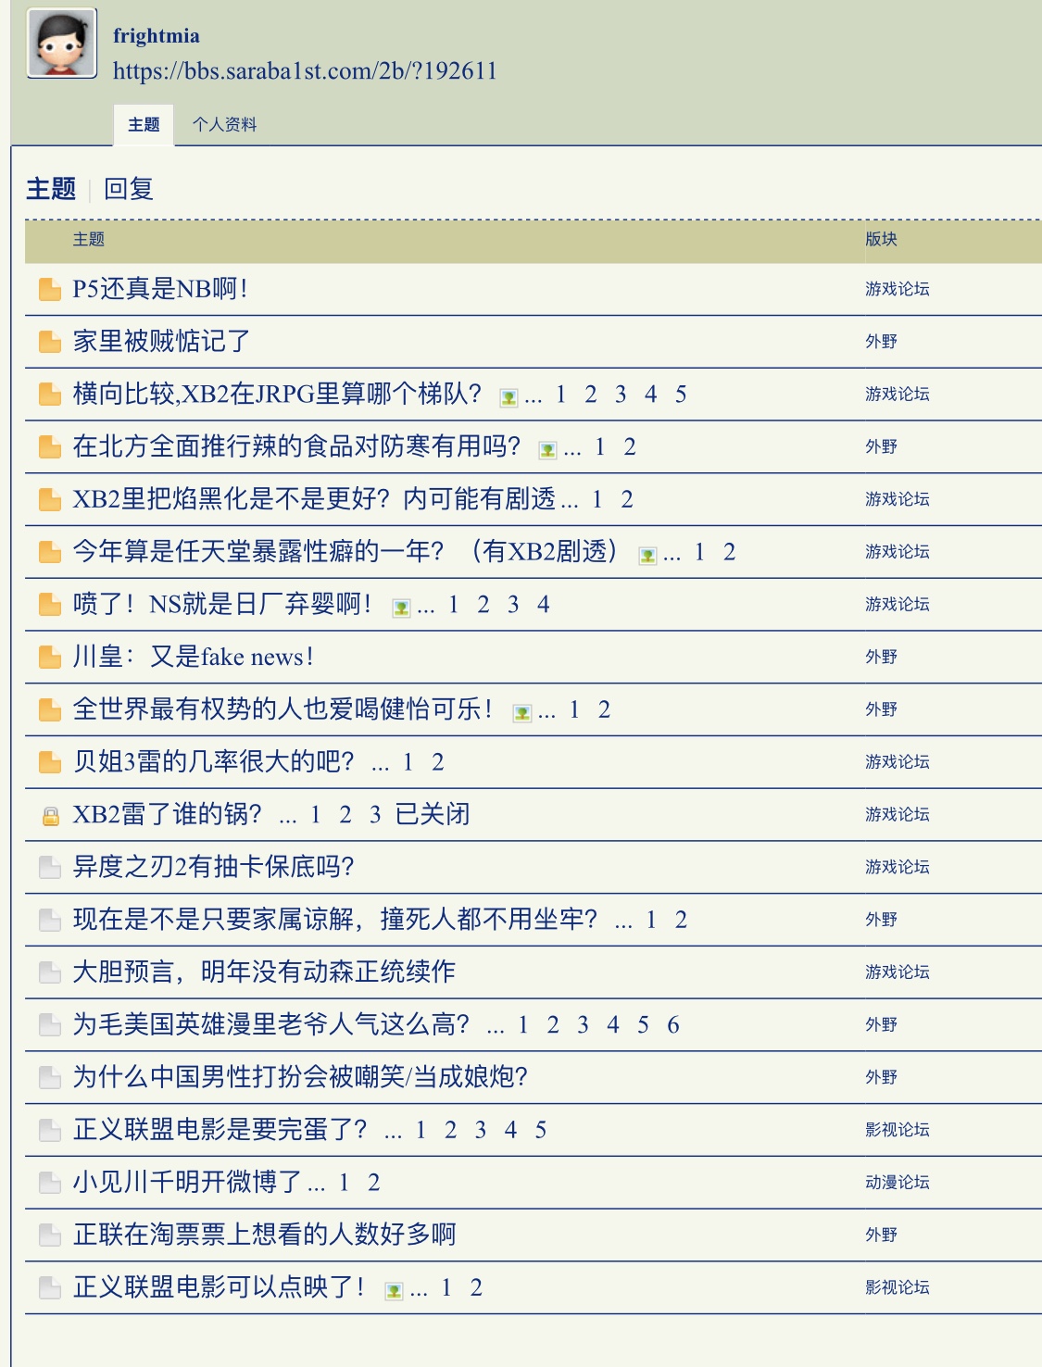
Task: Go to page 5 of 横向比较,XB2 thread
Action: click(x=681, y=395)
